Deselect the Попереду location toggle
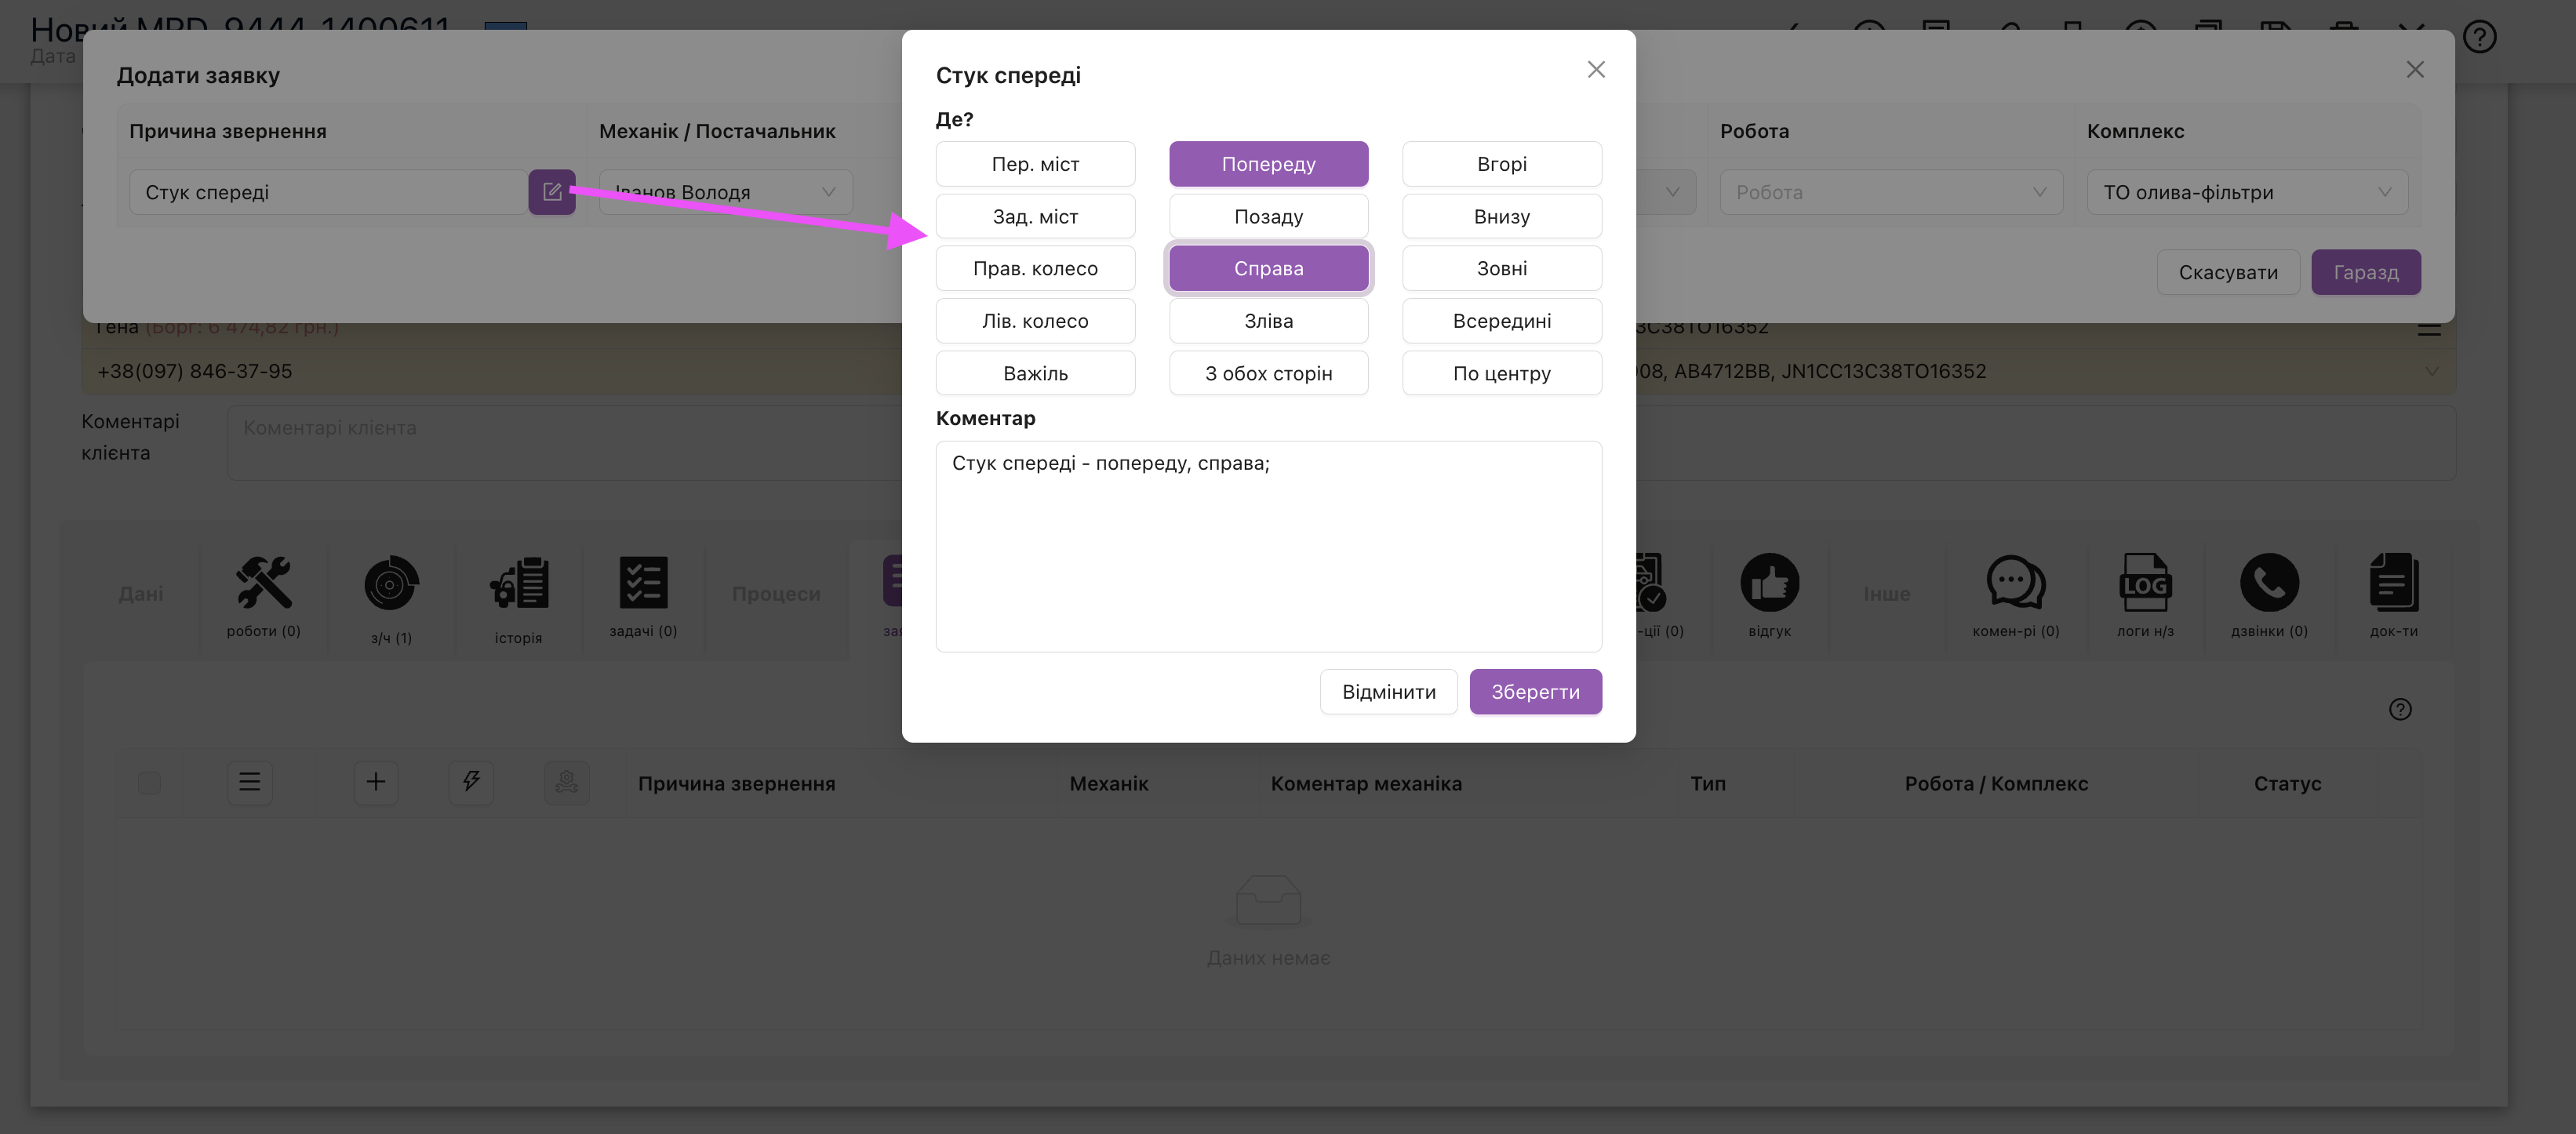Image resolution: width=2576 pixels, height=1134 pixels. 1268,164
